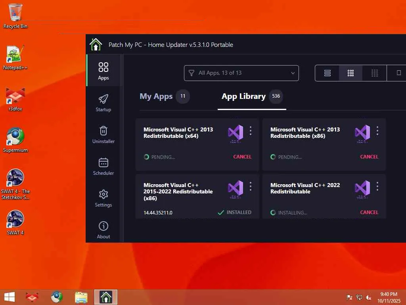Open File Explorer from the taskbar
Viewport: 406px width, 305px height.
(x=81, y=297)
